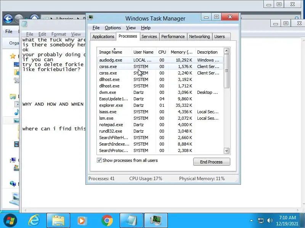
Task: Select the Libraries icon in the Explorer sidebar
Action: point(13,97)
